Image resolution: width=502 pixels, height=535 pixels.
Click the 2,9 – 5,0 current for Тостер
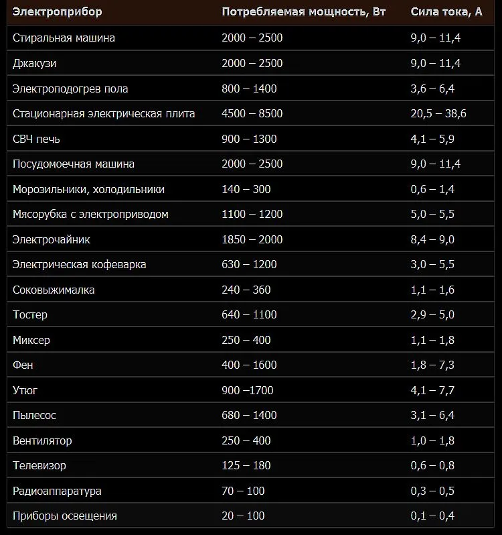click(x=432, y=314)
